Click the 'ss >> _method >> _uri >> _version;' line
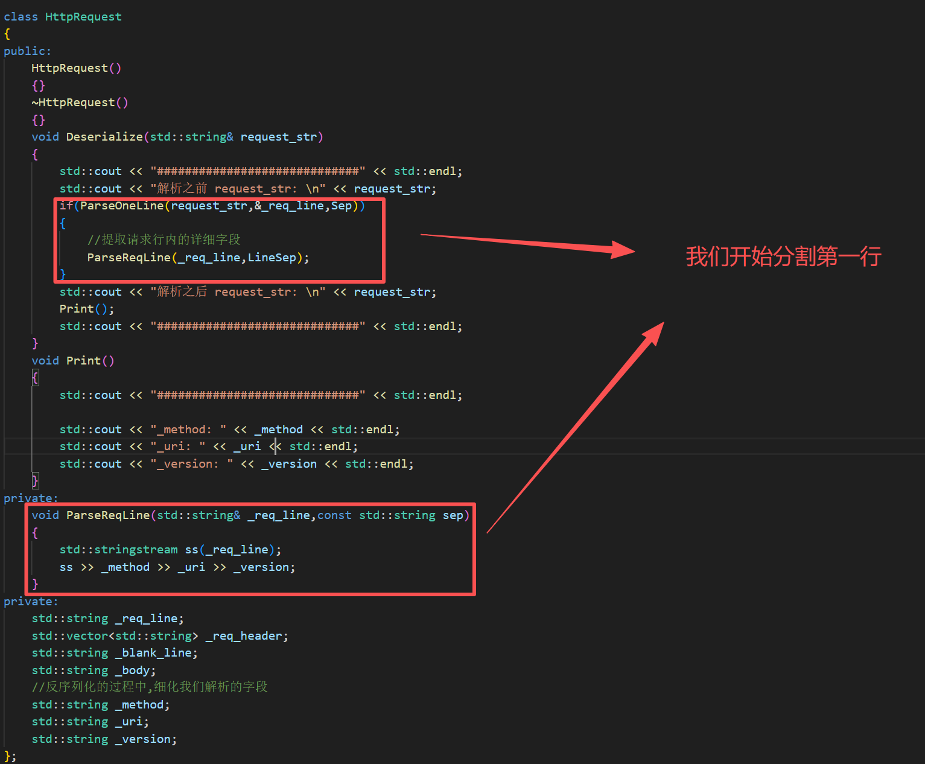The image size is (925, 764). click(177, 567)
